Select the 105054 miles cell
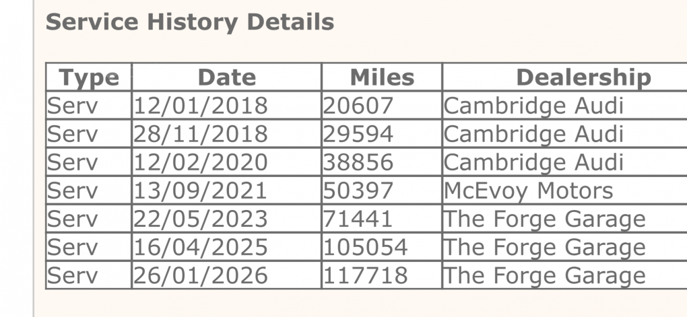Viewport: 687px width, 317px height. click(x=365, y=247)
